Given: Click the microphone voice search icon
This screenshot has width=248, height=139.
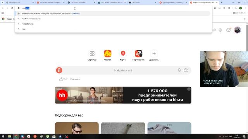Looking at the screenshot, I should (179, 70).
